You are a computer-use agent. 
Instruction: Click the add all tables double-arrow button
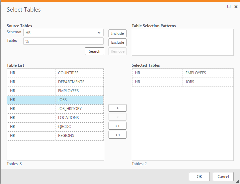118,126
